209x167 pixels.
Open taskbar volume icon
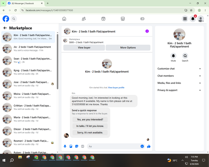(x=186, y=157)
